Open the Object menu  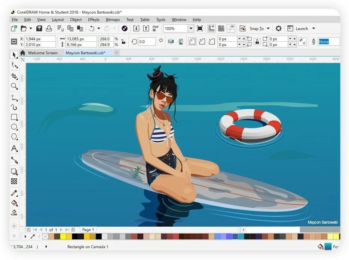[x=76, y=19]
